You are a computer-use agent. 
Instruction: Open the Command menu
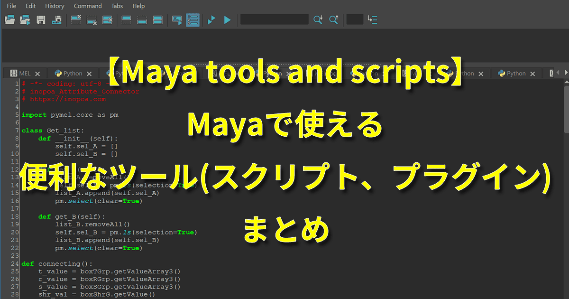pyautogui.click(x=88, y=6)
